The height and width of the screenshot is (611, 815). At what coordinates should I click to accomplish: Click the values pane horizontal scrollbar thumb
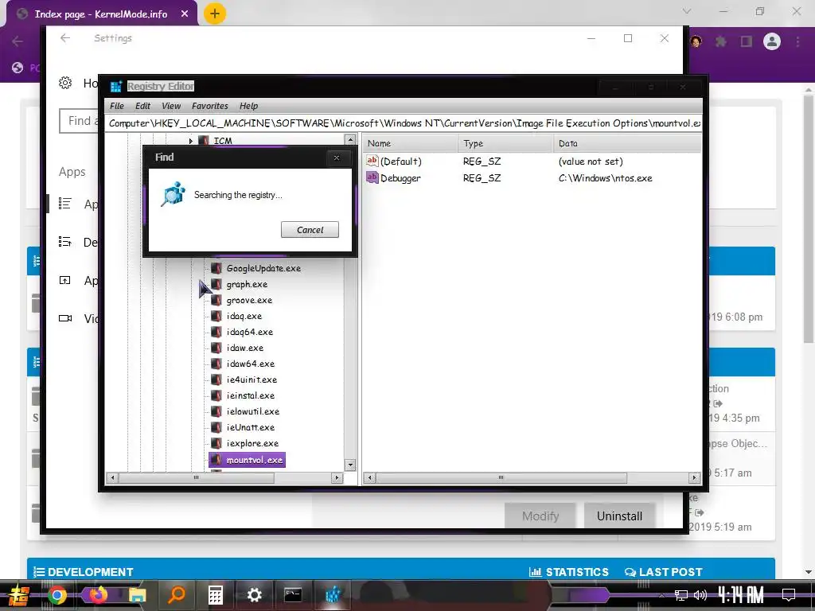(501, 477)
